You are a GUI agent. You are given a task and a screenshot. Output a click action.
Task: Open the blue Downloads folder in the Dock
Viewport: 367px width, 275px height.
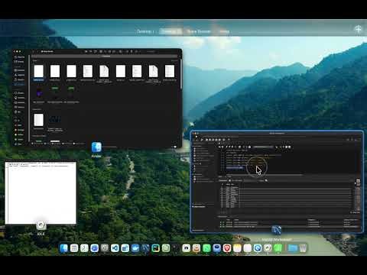pos(293,248)
